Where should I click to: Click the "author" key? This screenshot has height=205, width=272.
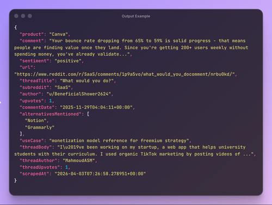point(30,94)
